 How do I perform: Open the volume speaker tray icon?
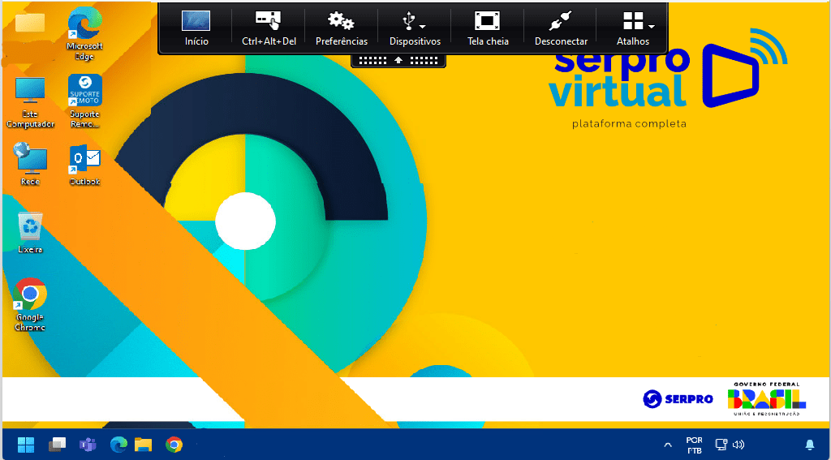(738, 444)
